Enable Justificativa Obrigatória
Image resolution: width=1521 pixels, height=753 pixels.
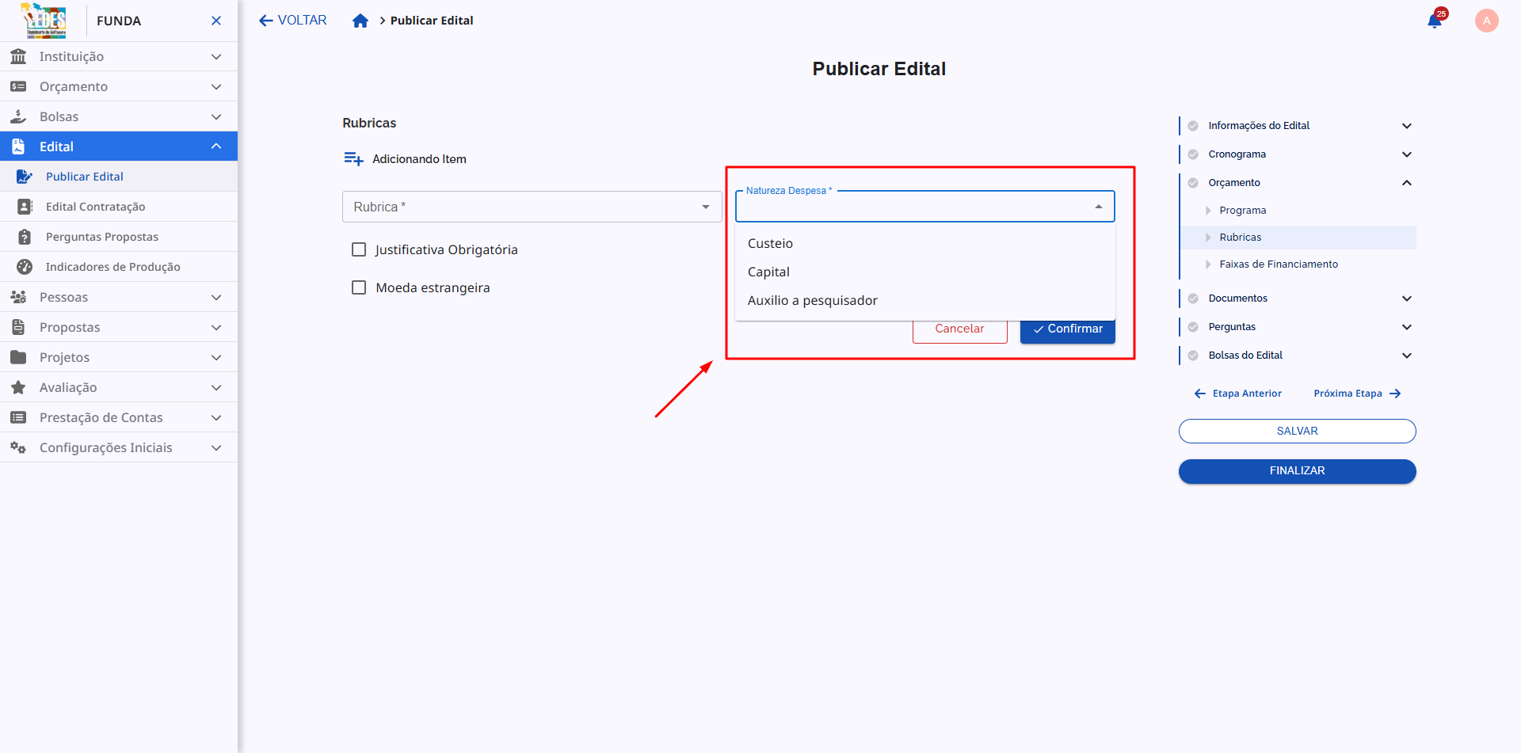coord(359,249)
